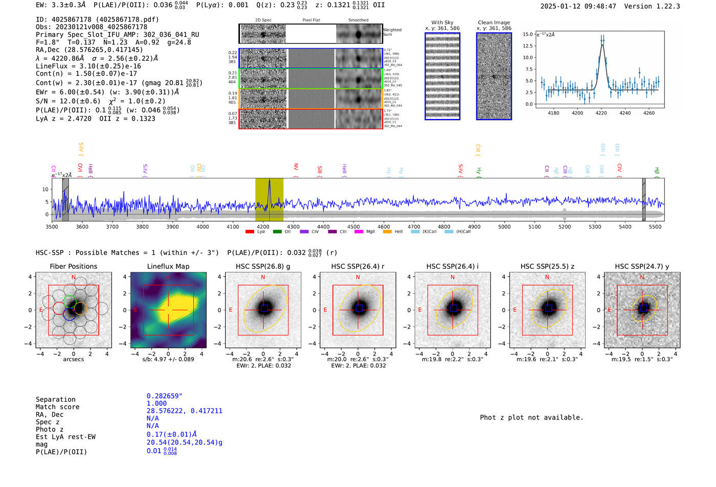Screen dimensions: 716x487
Task: Click the gray hatched region near 3550
Action: tap(65, 200)
